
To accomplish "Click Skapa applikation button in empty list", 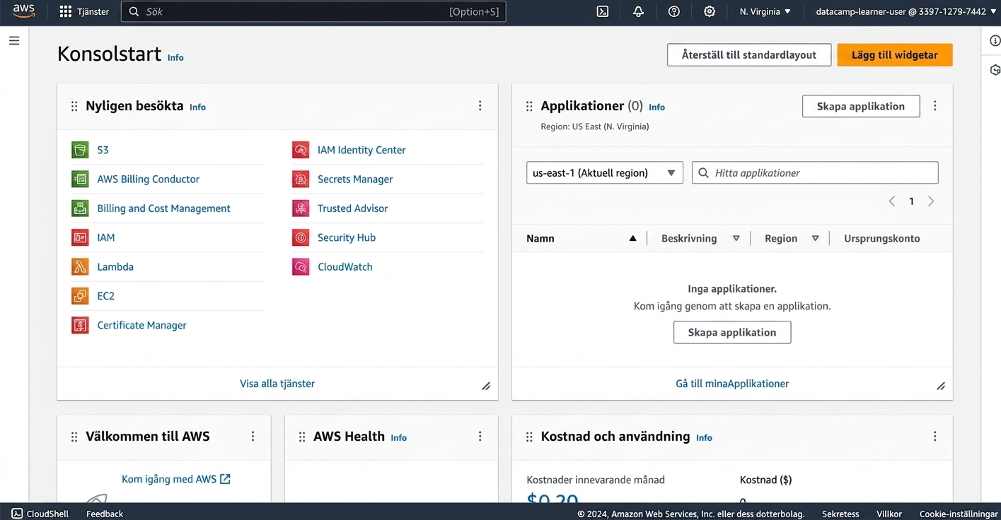I will tap(732, 332).
